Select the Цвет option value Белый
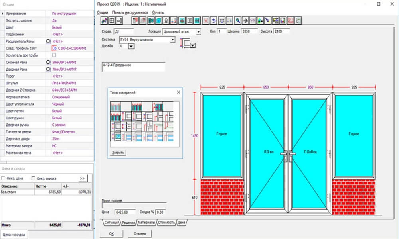Screen dimensions: 399x239 [x=57, y=28]
